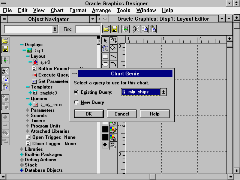240x180 pixels.
Task: Choose the Existing Query radio button
Action: coord(76,92)
